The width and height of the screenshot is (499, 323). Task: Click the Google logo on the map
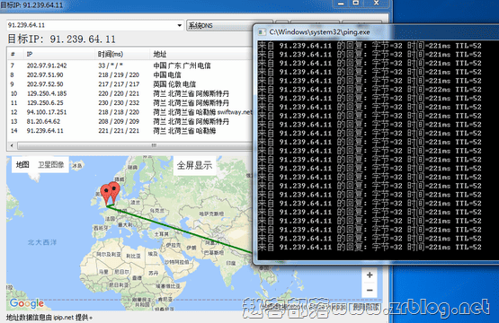[x=27, y=304]
